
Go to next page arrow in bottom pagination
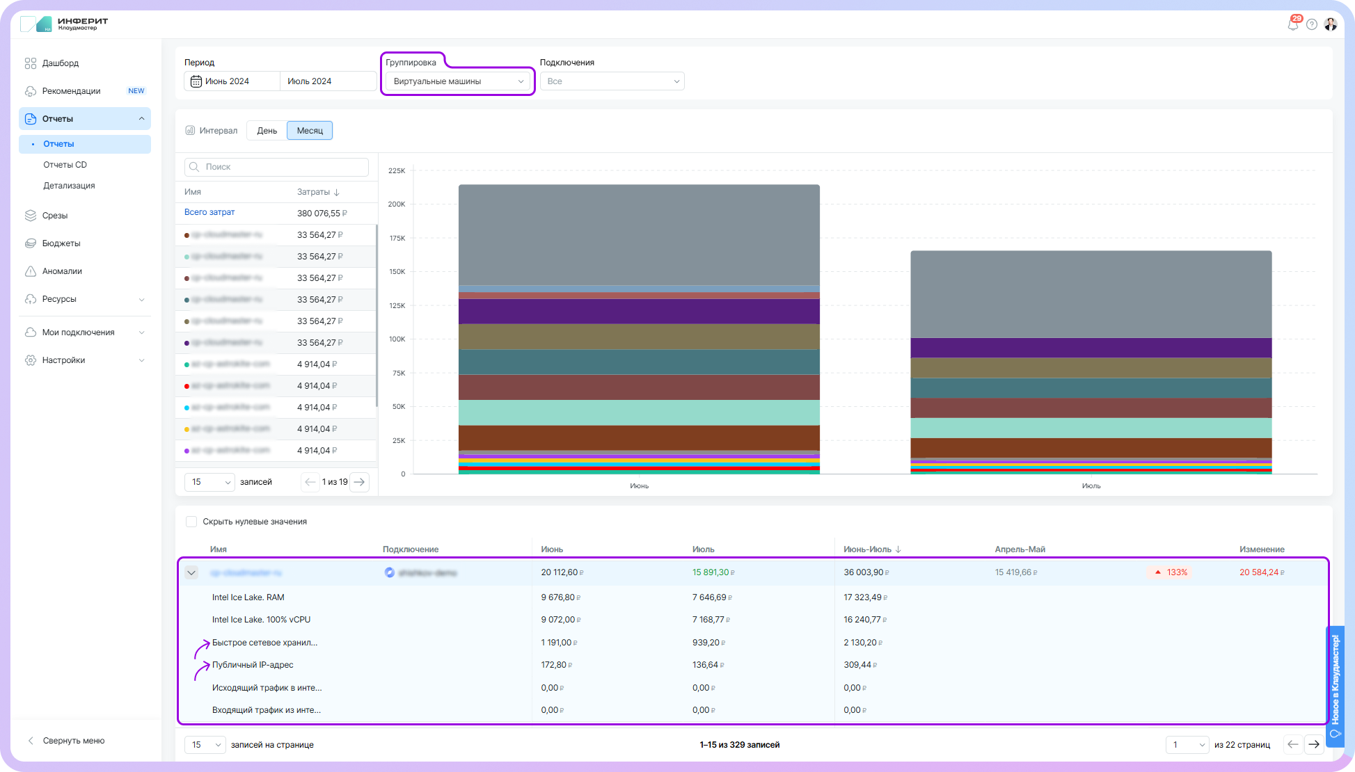click(x=1313, y=745)
